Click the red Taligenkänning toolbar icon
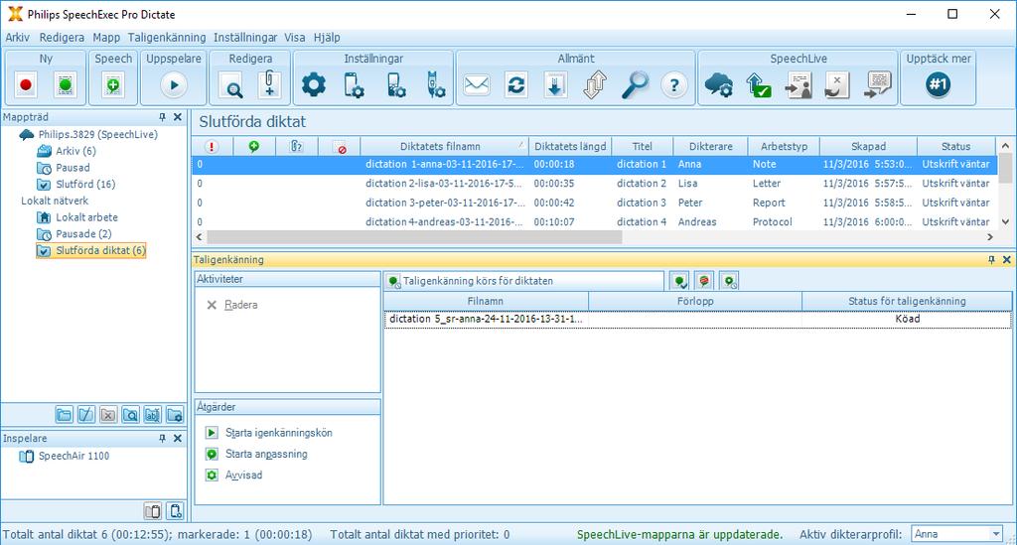The width and height of the screenshot is (1017, 545). point(704,281)
